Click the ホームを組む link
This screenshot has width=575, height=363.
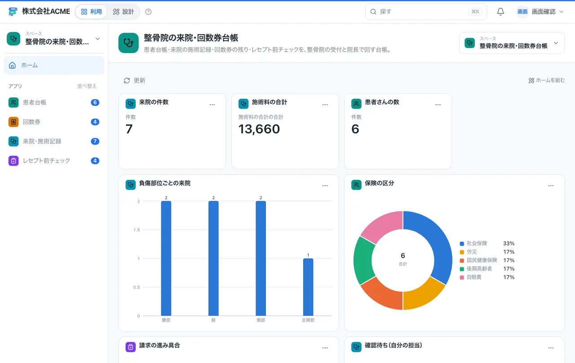click(546, 80)
